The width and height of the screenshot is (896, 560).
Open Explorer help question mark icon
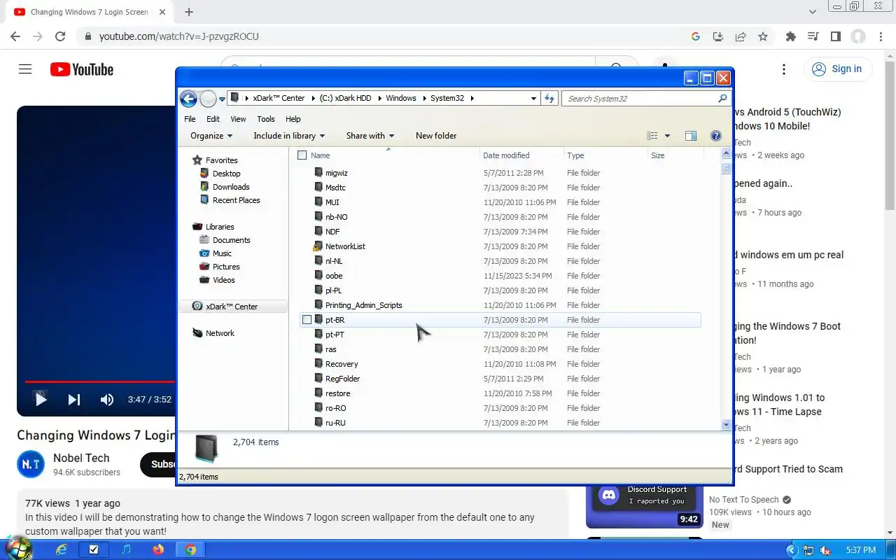pyautogui.click(x=716, y=136)
